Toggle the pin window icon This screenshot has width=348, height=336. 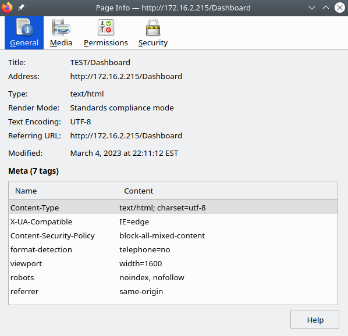tap(21, 8)
